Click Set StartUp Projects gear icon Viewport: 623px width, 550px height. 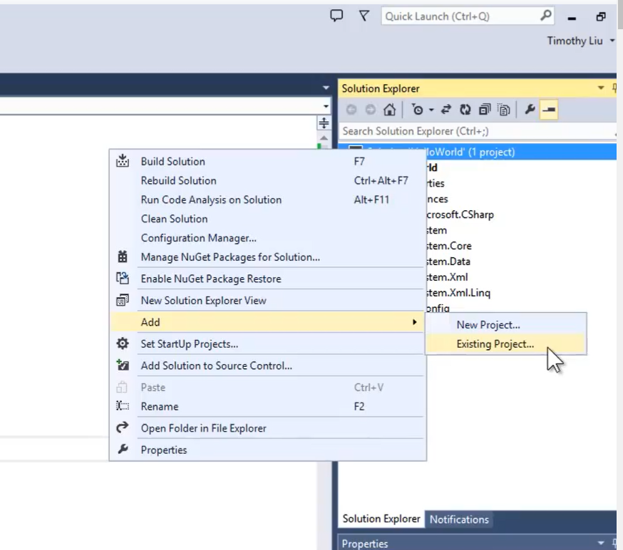123,343
